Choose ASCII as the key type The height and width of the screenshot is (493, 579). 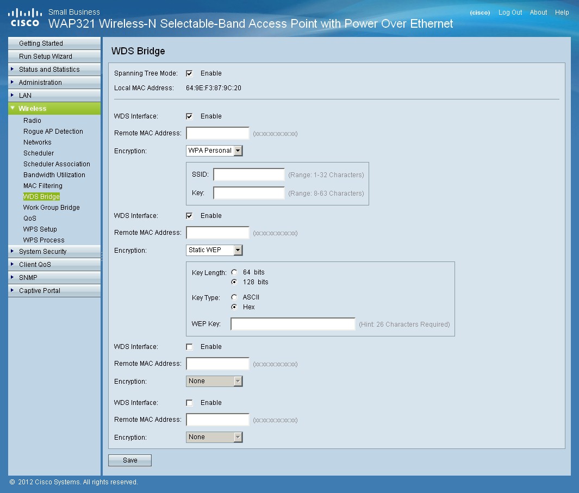(x=234, y=297)
